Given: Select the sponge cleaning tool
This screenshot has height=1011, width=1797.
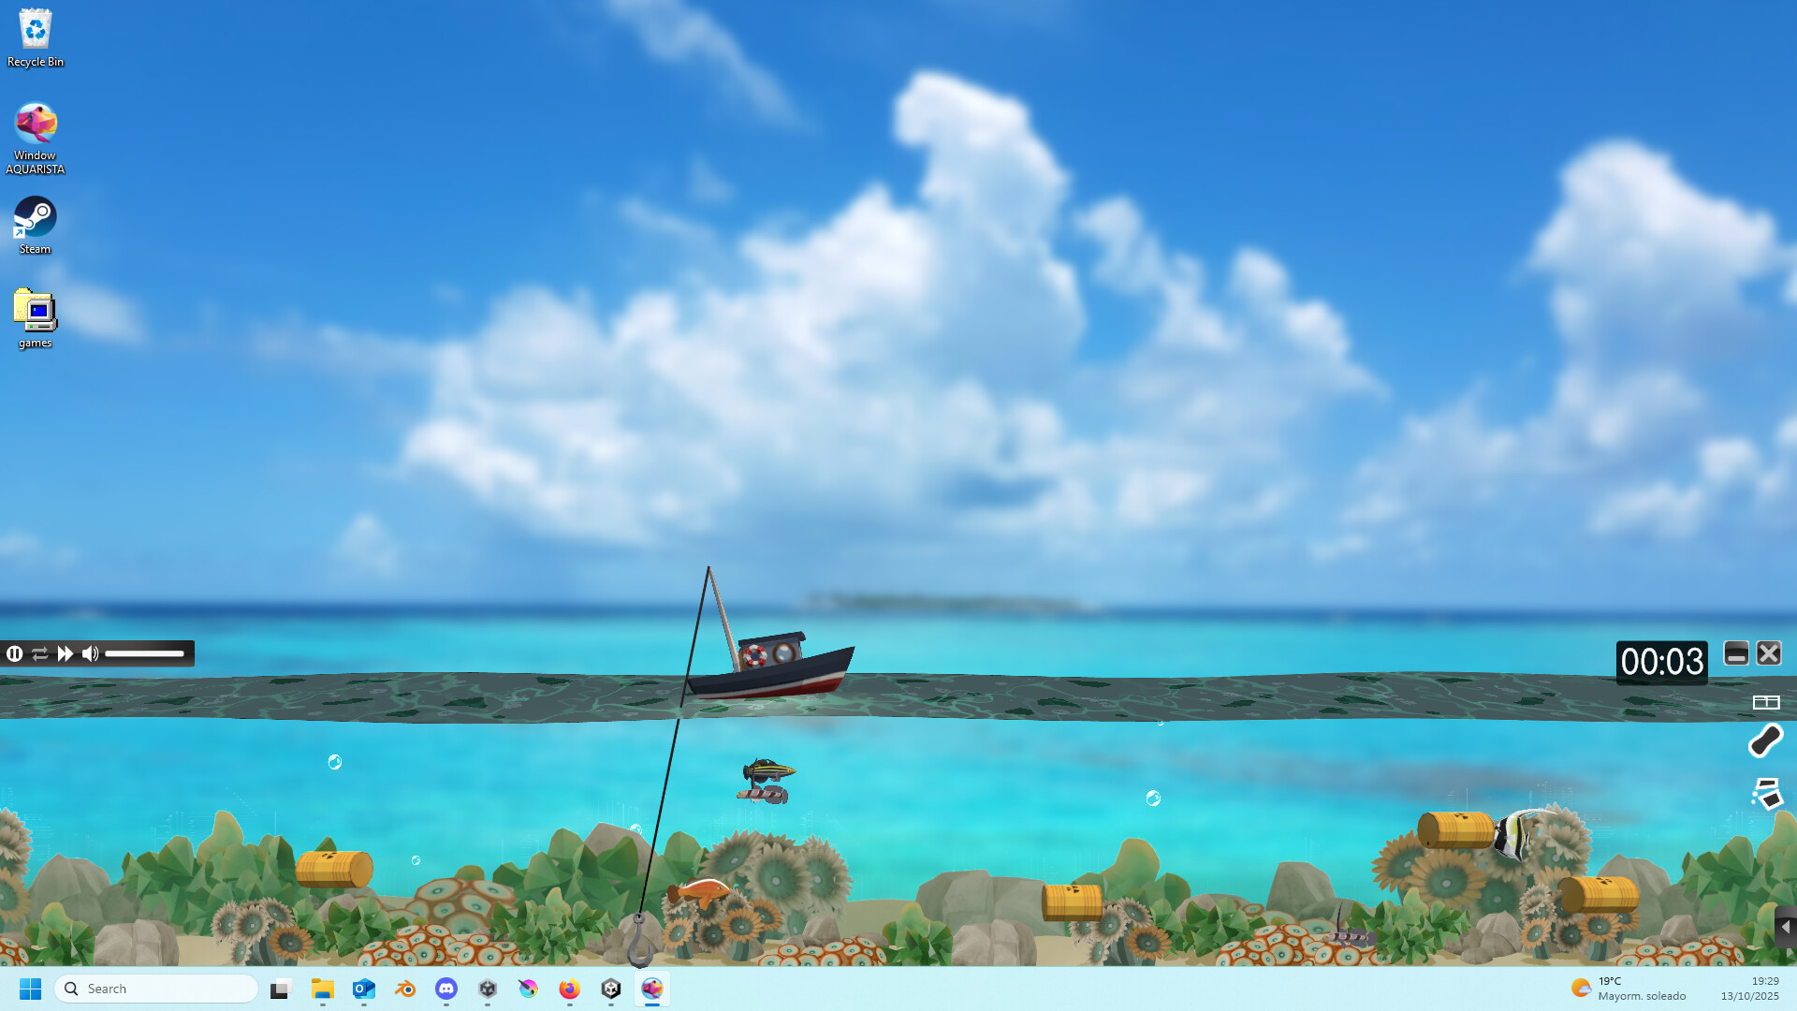Looking at the screenshot, I should click(1764, 740).
